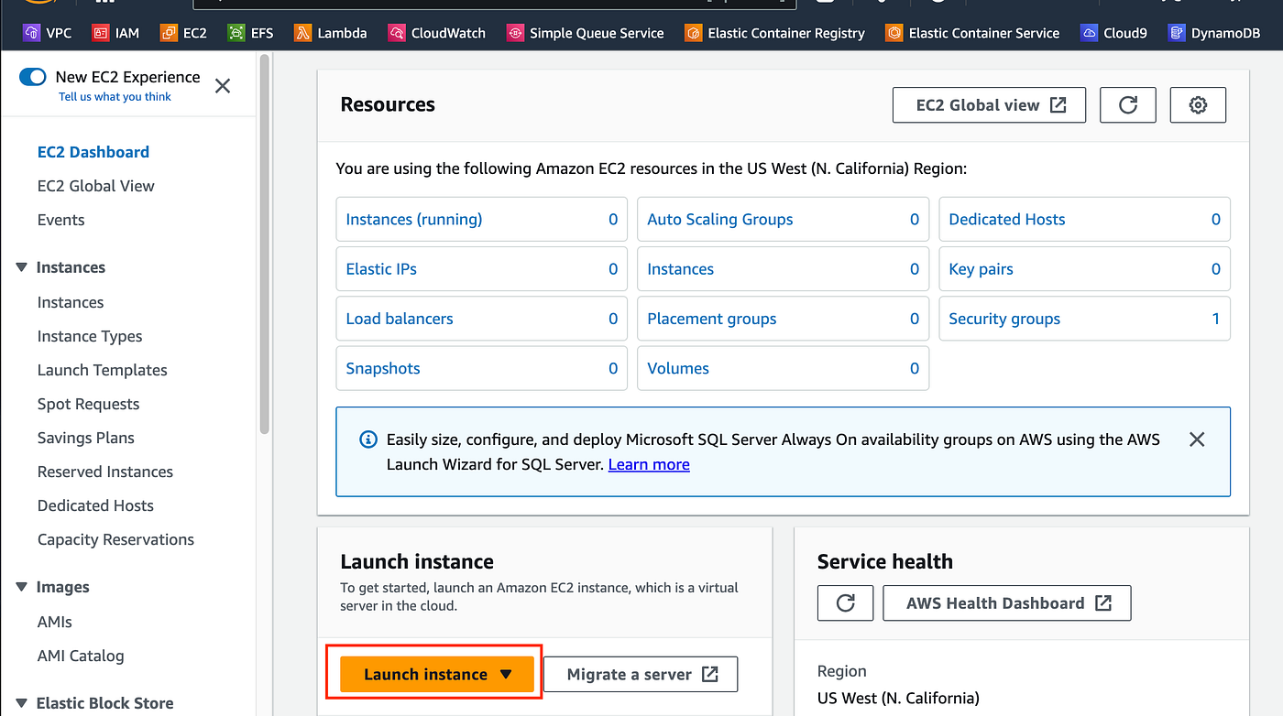Toggle off New EC2 Experience
This screenshot has height=716, width=1283.
(x=33, y=77)
